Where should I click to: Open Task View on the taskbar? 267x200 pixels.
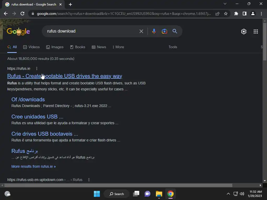click(x=136, y=194)
